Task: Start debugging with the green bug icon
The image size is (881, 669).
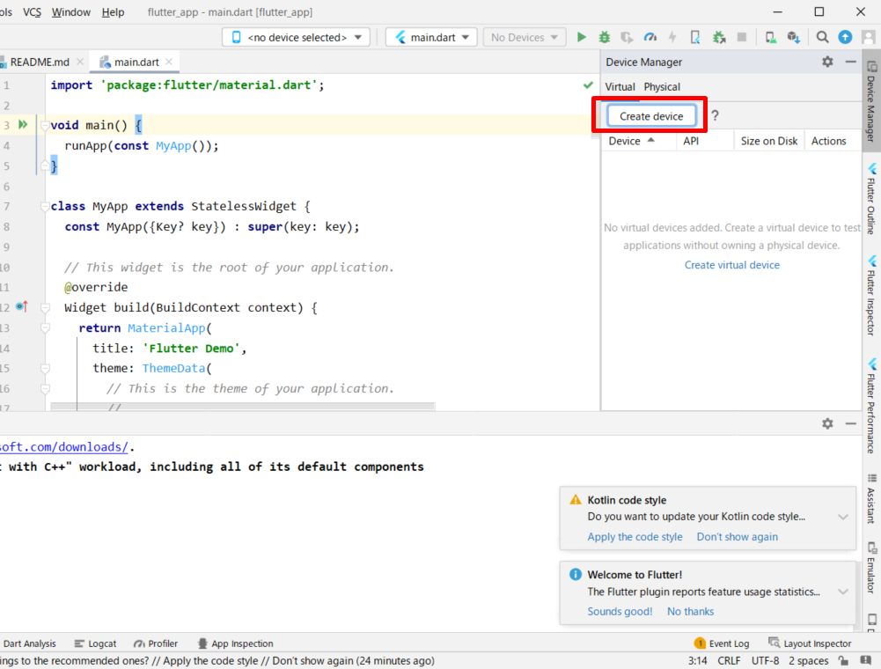Action: [x=604, y=37]
